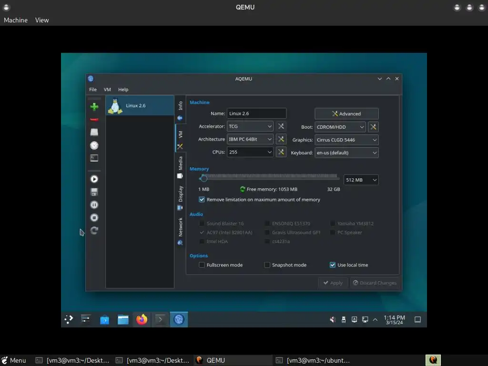Viewport: 488px width, 366px height.
Task: Click the clock icon in AQEMU sidebar
Action: click(94, 145)
